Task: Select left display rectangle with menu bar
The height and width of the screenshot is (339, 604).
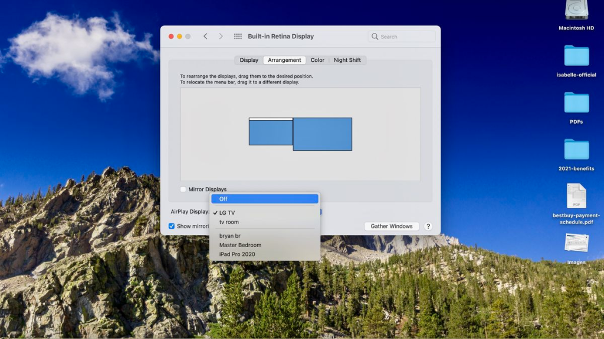Action: pyautogui.click(x=271, y=131)
